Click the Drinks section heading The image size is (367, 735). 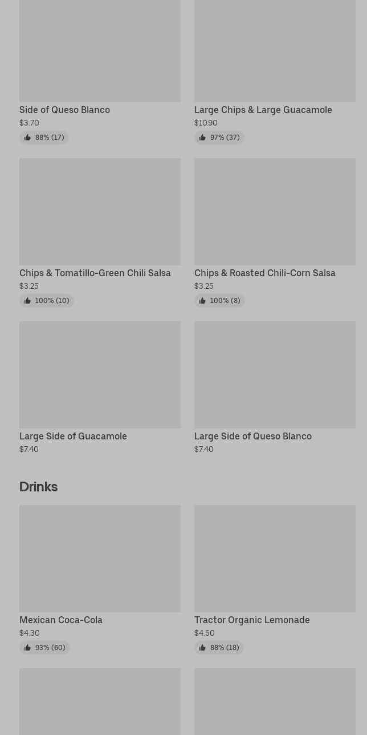[x=39, y=487]
